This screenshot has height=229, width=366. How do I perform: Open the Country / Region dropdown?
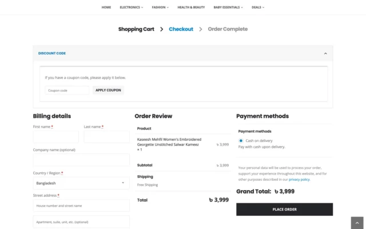point(81,183)
